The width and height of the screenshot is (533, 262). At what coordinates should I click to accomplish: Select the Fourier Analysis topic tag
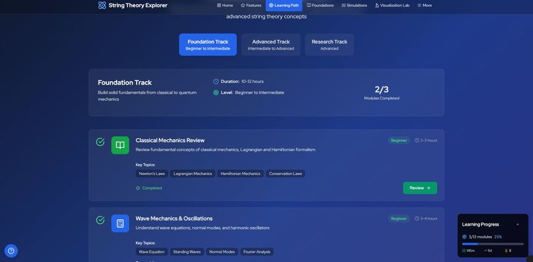click(257, 252)
